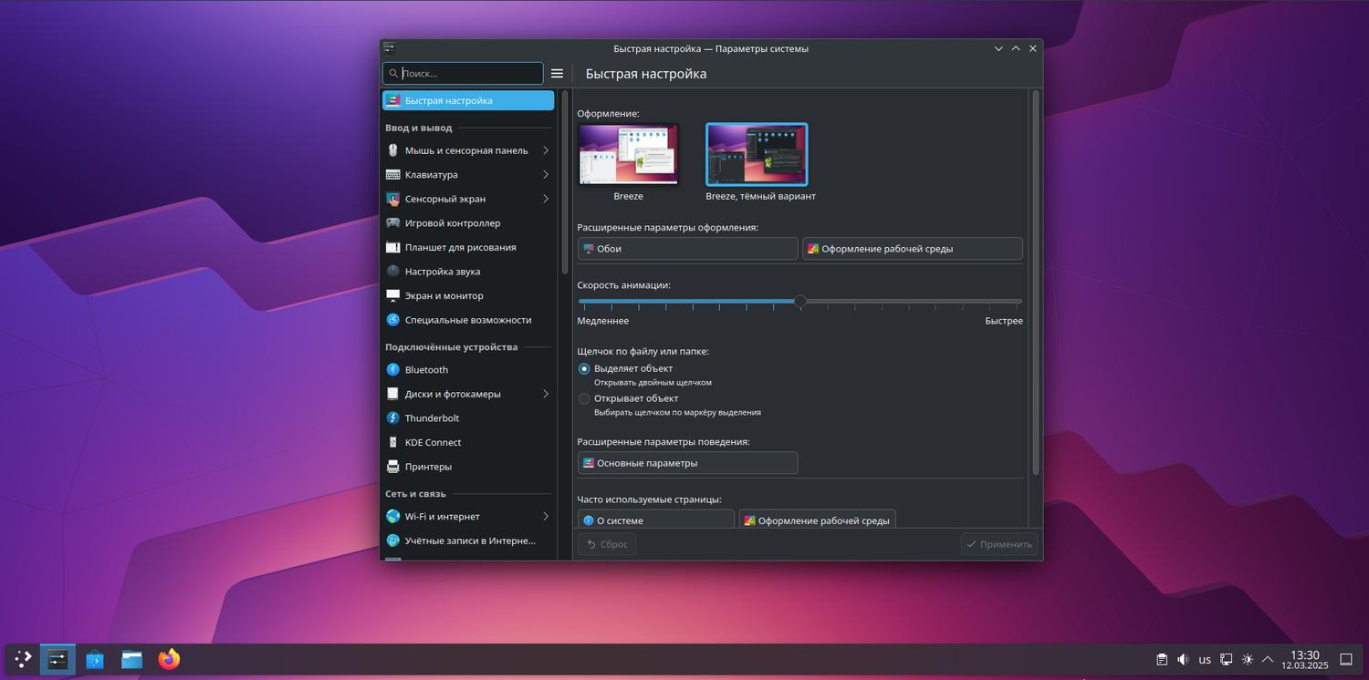Open the О системе page button
Screen dimensions: 1369x680
[x=656, y=519]
